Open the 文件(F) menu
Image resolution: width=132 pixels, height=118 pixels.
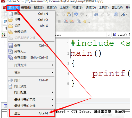pyautogui.click(x=13, y=8)
